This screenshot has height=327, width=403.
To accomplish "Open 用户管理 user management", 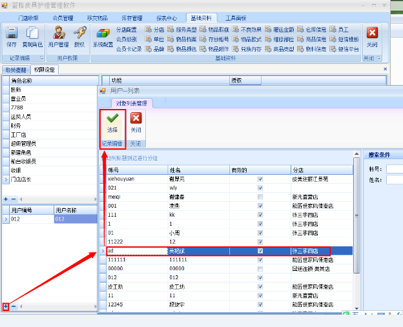I will 58,35.
